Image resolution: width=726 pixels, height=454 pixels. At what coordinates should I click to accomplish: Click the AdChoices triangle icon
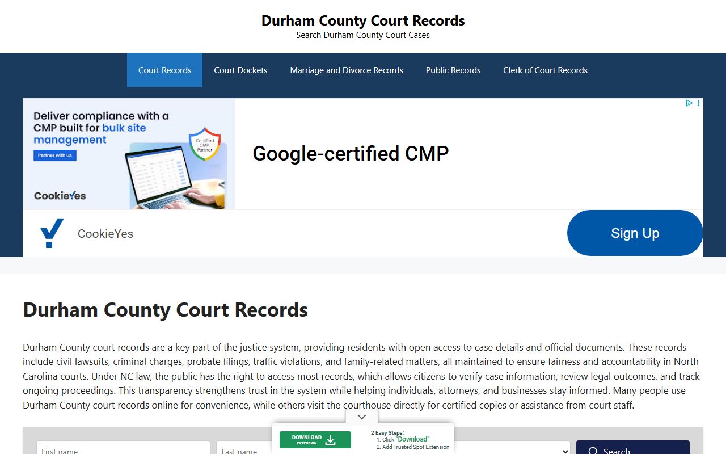(689, 103)
